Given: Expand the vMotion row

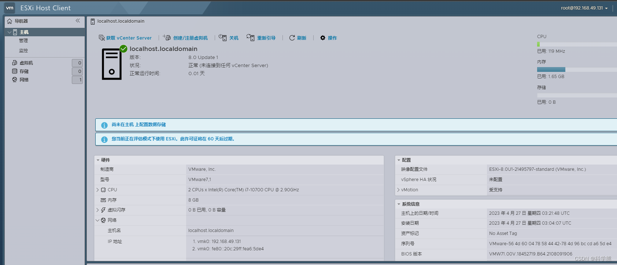Looking at the screenshot, I should click(x=398, y=190).
